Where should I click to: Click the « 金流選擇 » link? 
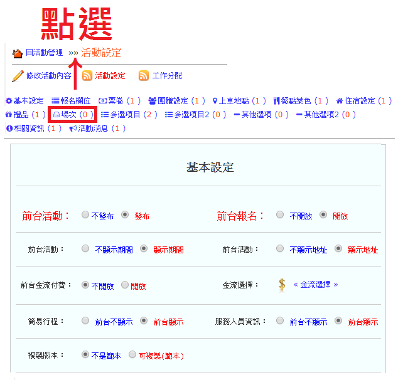pos(316,285)
